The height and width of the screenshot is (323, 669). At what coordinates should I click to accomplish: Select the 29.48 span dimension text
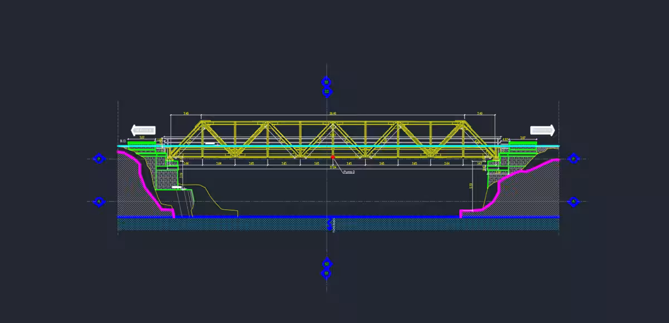[x=333, y=114]
